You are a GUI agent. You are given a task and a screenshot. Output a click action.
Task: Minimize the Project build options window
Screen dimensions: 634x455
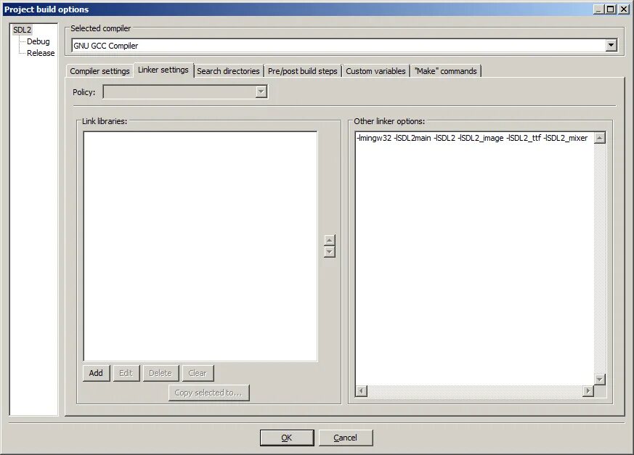pos(599,9)
